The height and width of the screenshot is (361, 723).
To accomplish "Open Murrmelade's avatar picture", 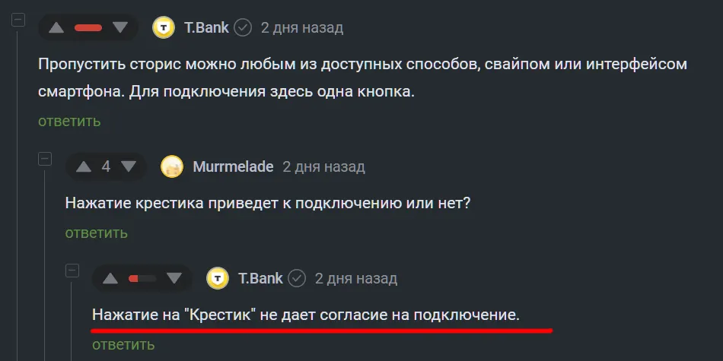I will (x=173, y=167).
